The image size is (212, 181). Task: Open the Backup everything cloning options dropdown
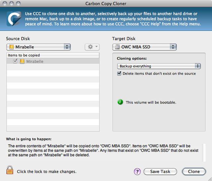(x=159, y=66)
